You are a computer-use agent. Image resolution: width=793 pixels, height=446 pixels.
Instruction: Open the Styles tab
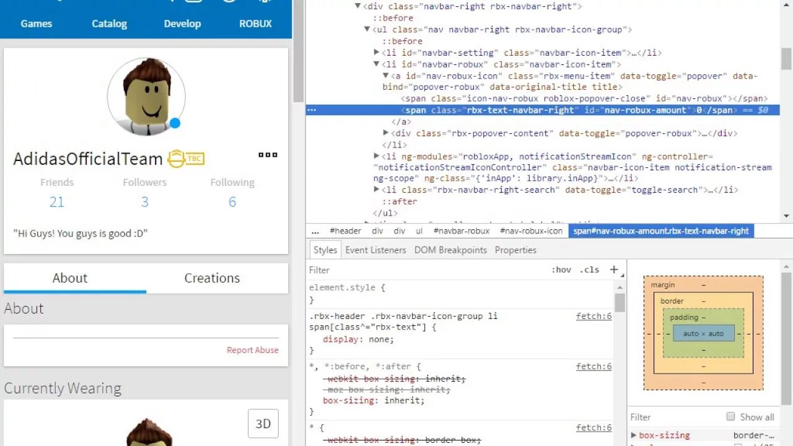tap(325, 250)
